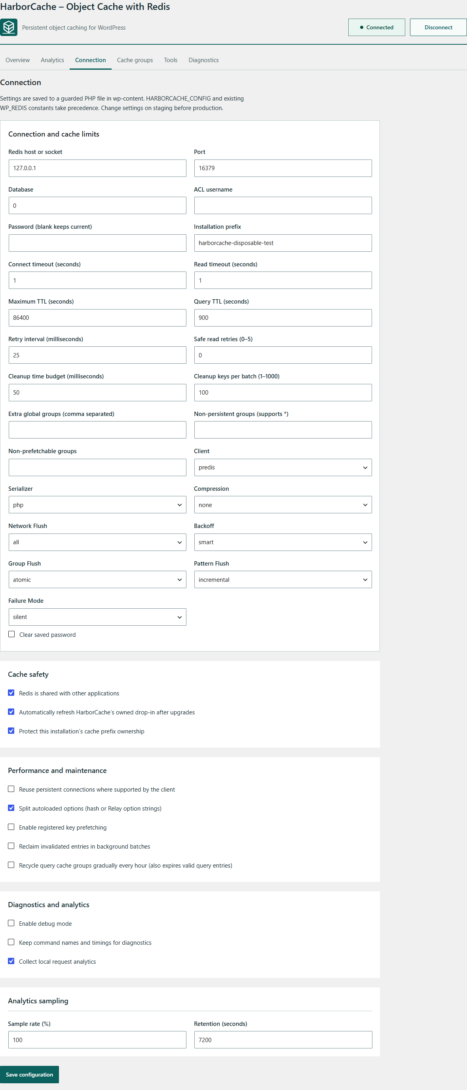Expand the Serializer dropdown

tap(97, 505)
